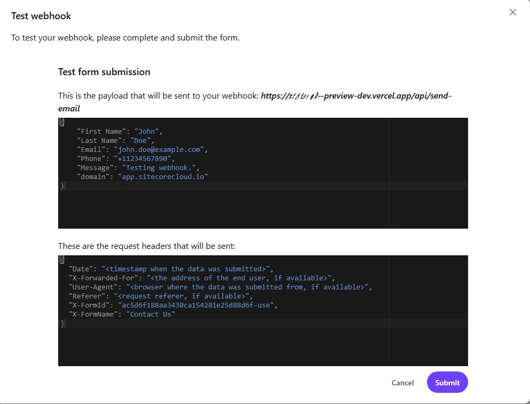Cancel the webhook test

pyautogui.click(x=402, y=383)
